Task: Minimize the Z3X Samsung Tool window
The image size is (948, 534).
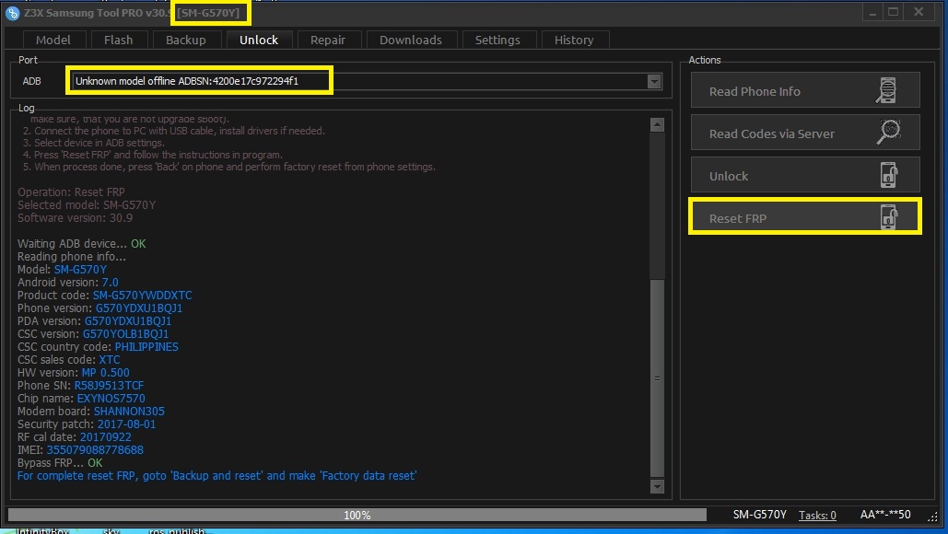Action: [872, 12]
